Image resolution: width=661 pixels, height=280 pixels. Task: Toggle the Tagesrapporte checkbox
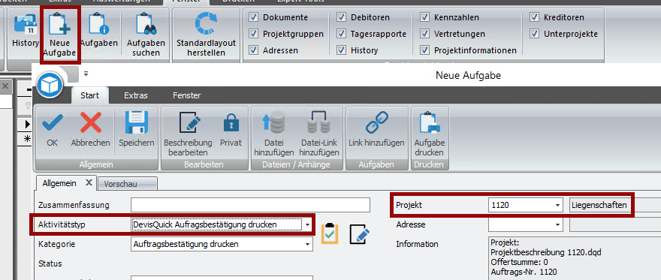coord(341,34)
